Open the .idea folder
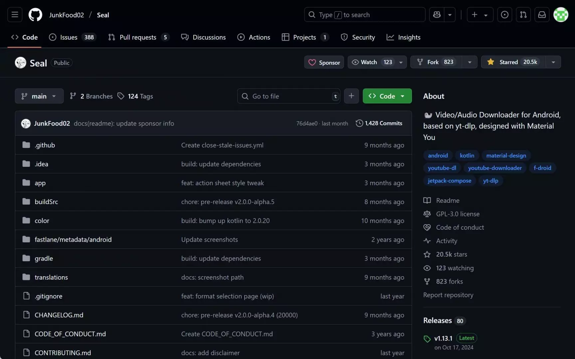Screen dimensions: 575x359 [41, 164]
